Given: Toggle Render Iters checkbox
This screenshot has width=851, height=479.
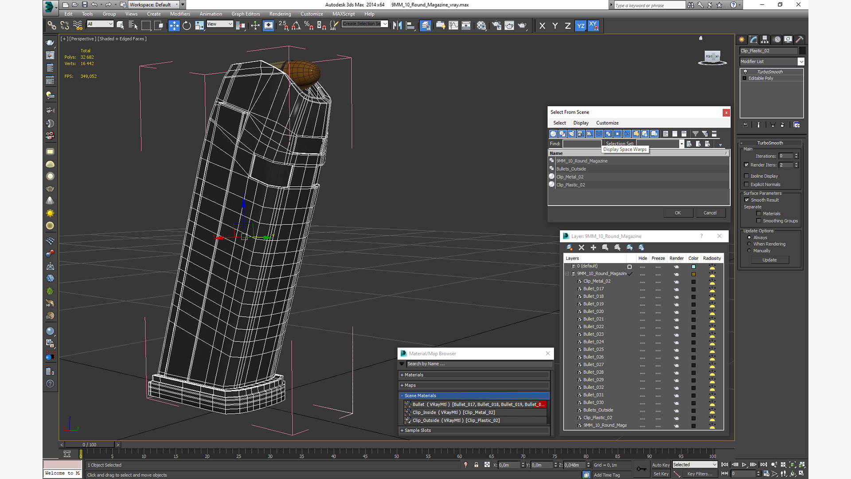Looking at the screenshot, I should 746,165.
